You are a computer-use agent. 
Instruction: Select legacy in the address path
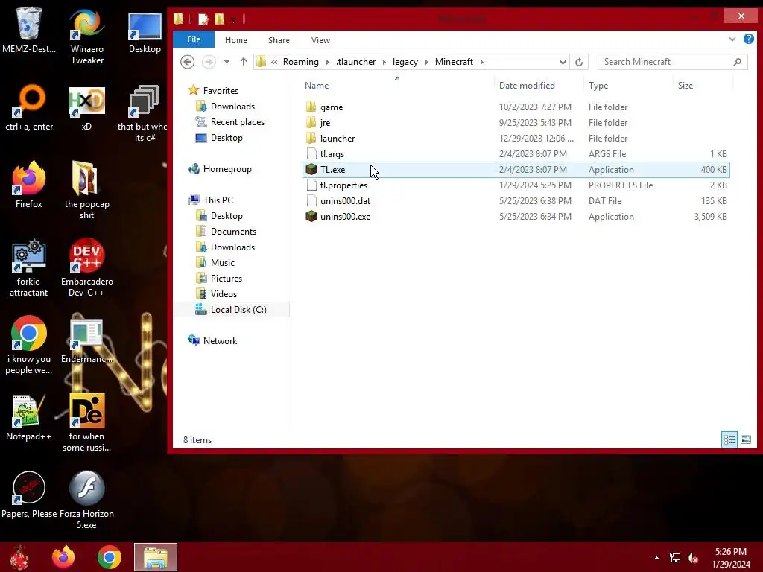click(x=405, y=62)
